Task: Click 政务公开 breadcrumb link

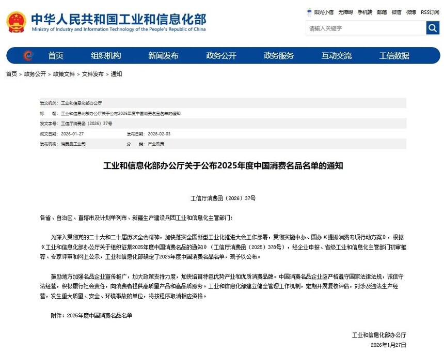Action: pos(35,74)
